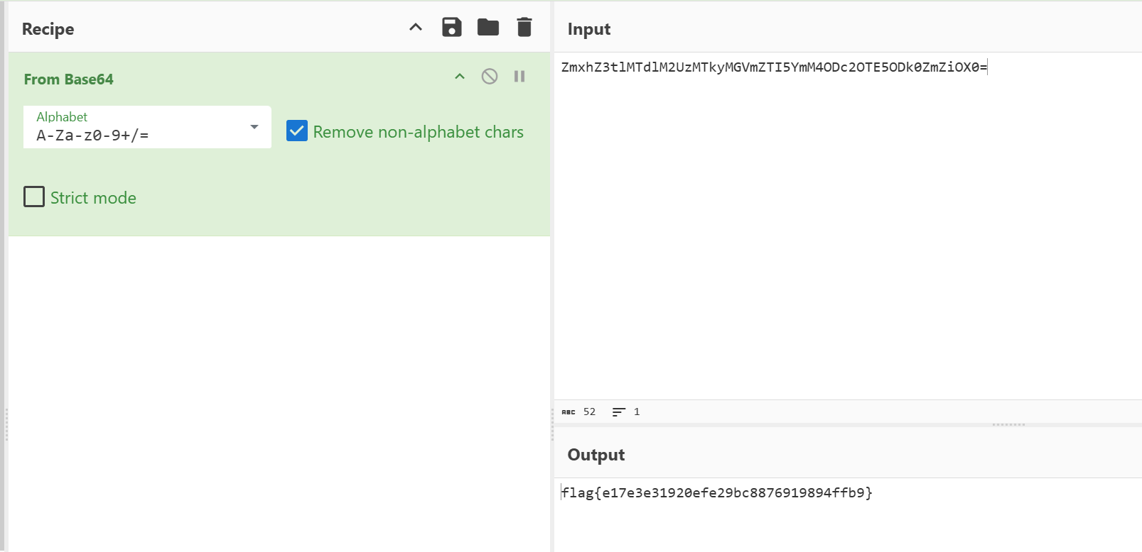Disable the From Base64 operation
This screenshot has height=552, width=1142.
point(490,77)
